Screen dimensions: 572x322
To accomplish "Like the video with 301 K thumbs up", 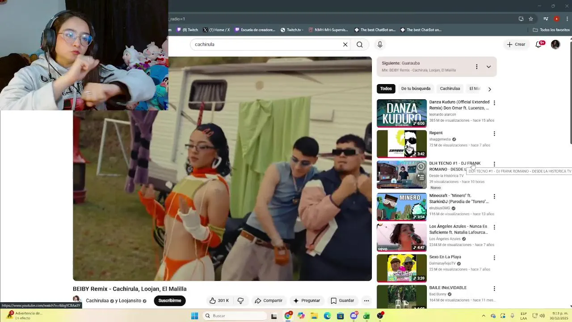I will click(x=219, y=301).
